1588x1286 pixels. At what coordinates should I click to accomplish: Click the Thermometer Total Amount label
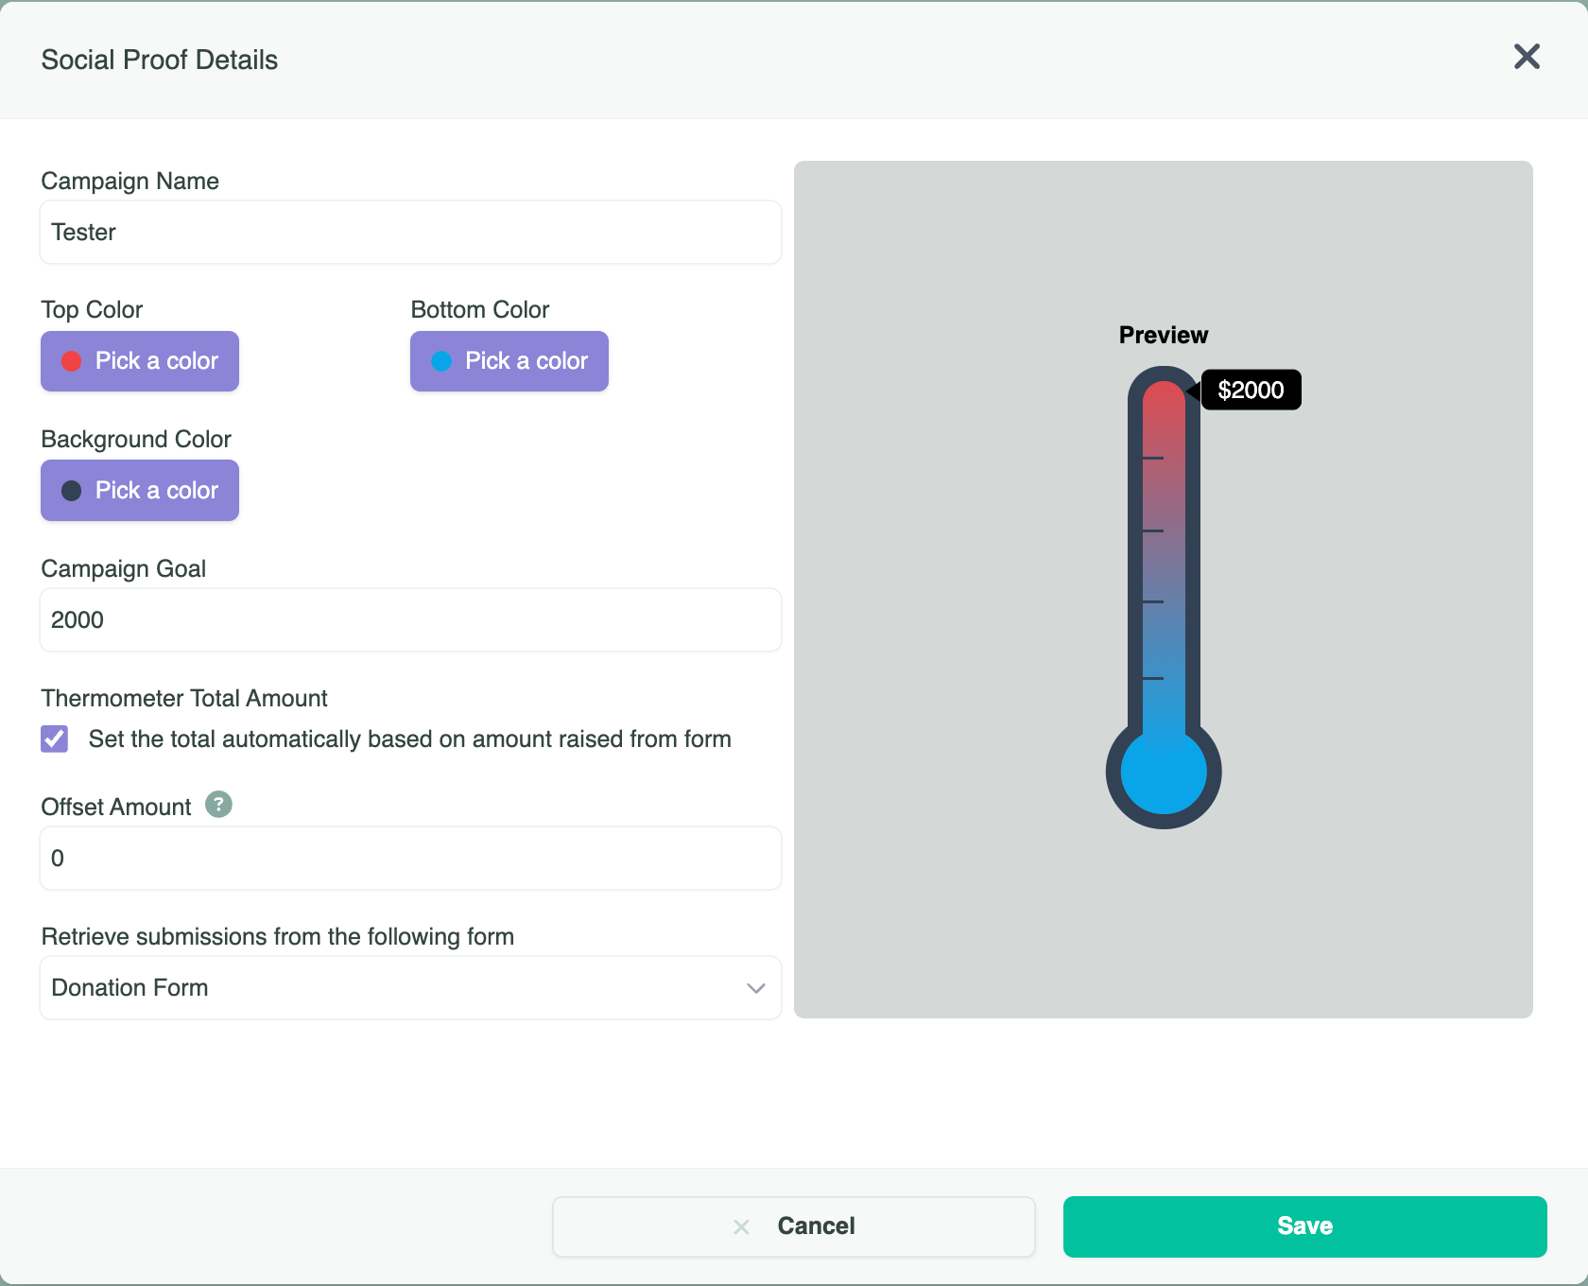pos(184,699)
